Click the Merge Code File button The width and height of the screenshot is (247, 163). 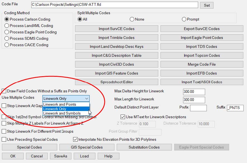tap(202, 65)
